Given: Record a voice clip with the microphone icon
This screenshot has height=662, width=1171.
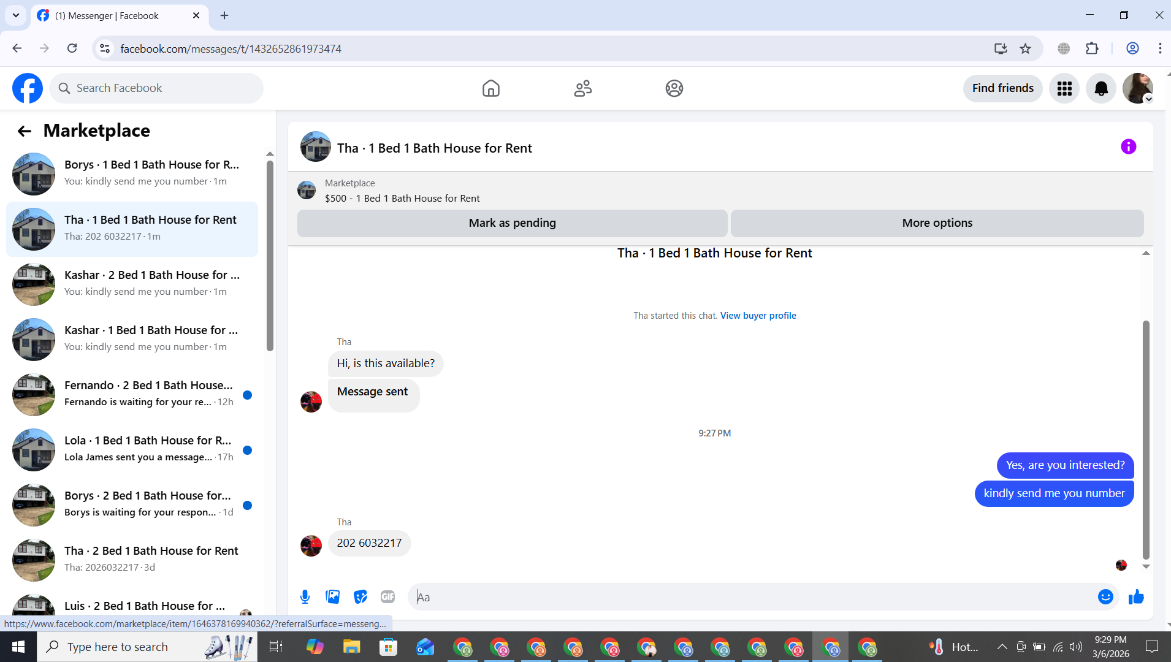Looking at the screenshot, I should [x=305, y=596].
